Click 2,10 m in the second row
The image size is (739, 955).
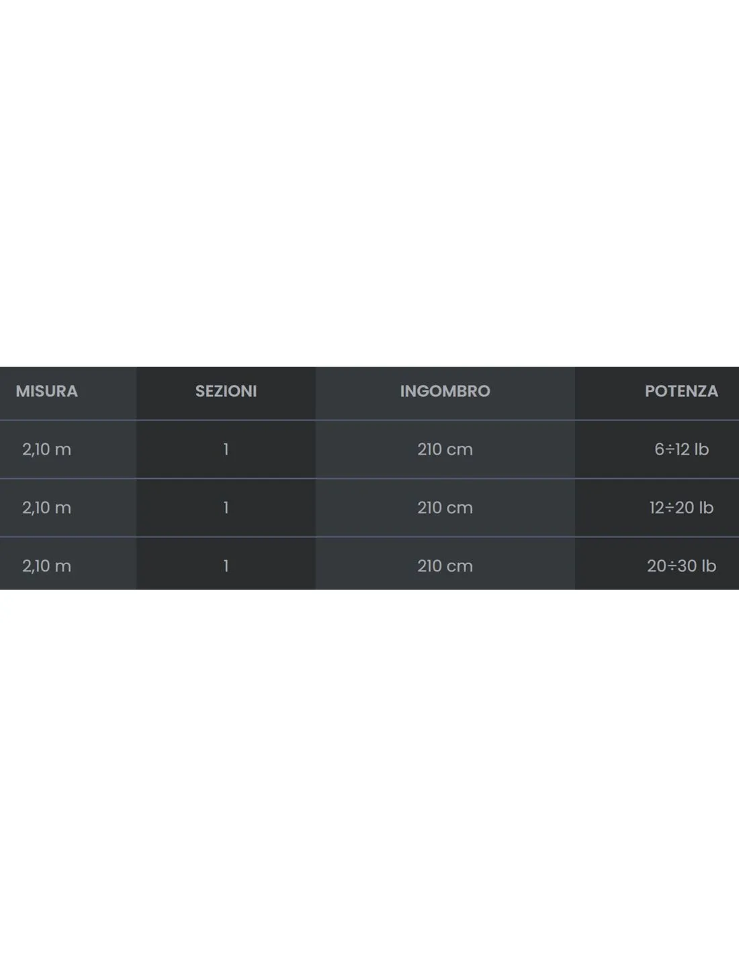pyautogui.click(x=46, y=508)
